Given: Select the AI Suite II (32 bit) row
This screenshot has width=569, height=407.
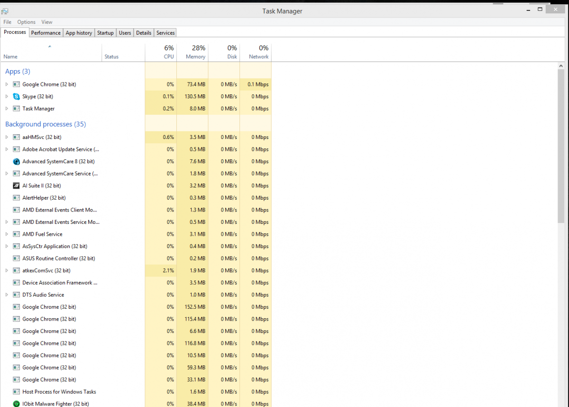Looking at the screenshot, I should tap(136, 185).
